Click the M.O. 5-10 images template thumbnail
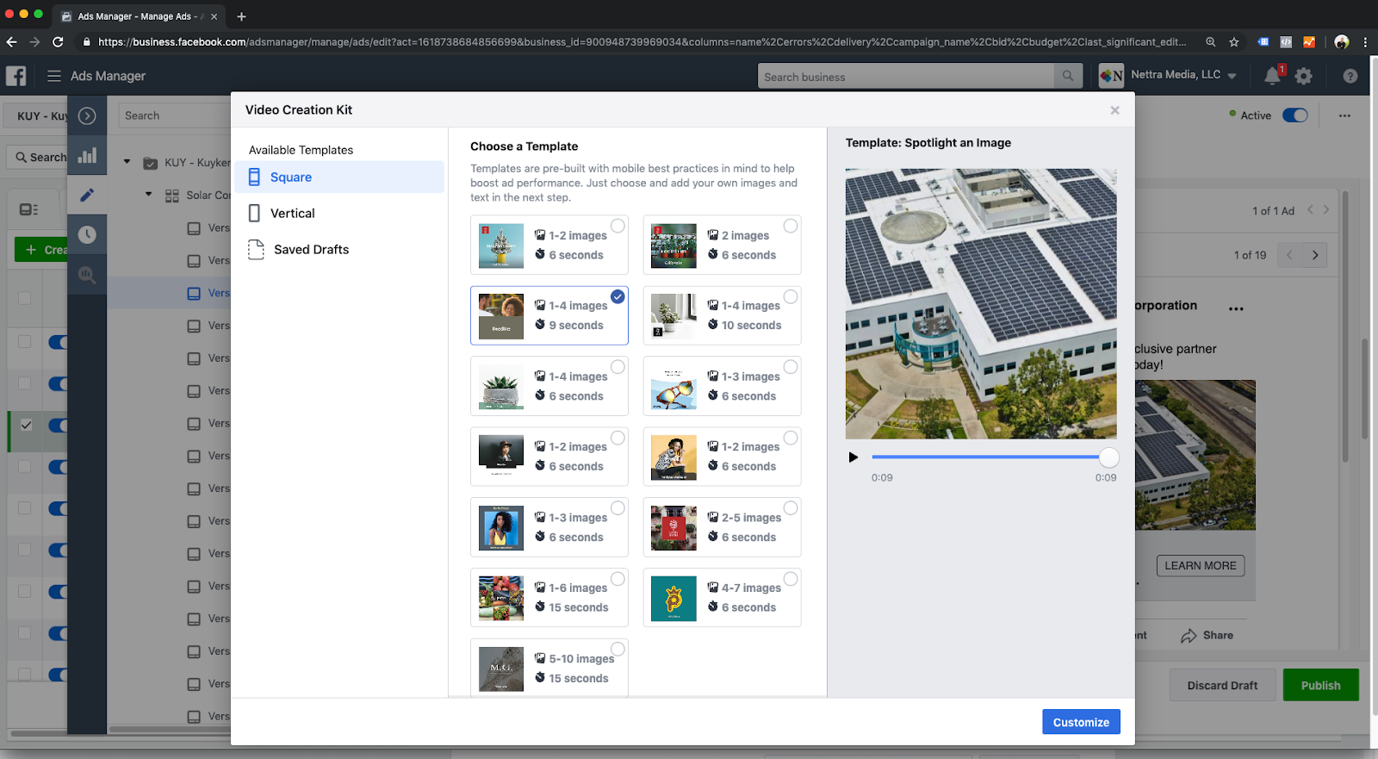 [501, 669]
